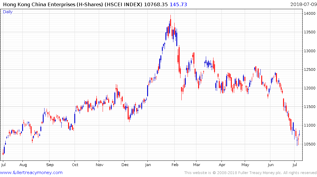The height and width of the screenshot is (177, 317).
Task: Click the 11500 price axis label
Action: click(x=310, y=107)
